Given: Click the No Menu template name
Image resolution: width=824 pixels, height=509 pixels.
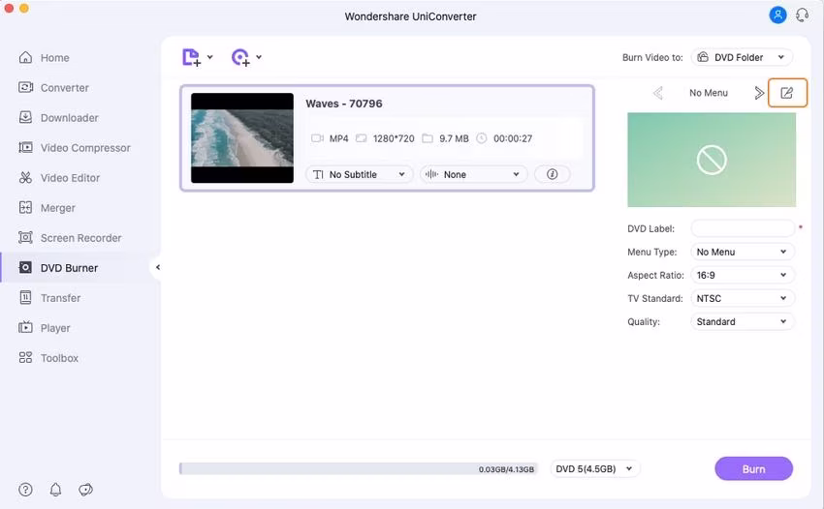Looking at the screenshot, I should click(x=709, y=93).
